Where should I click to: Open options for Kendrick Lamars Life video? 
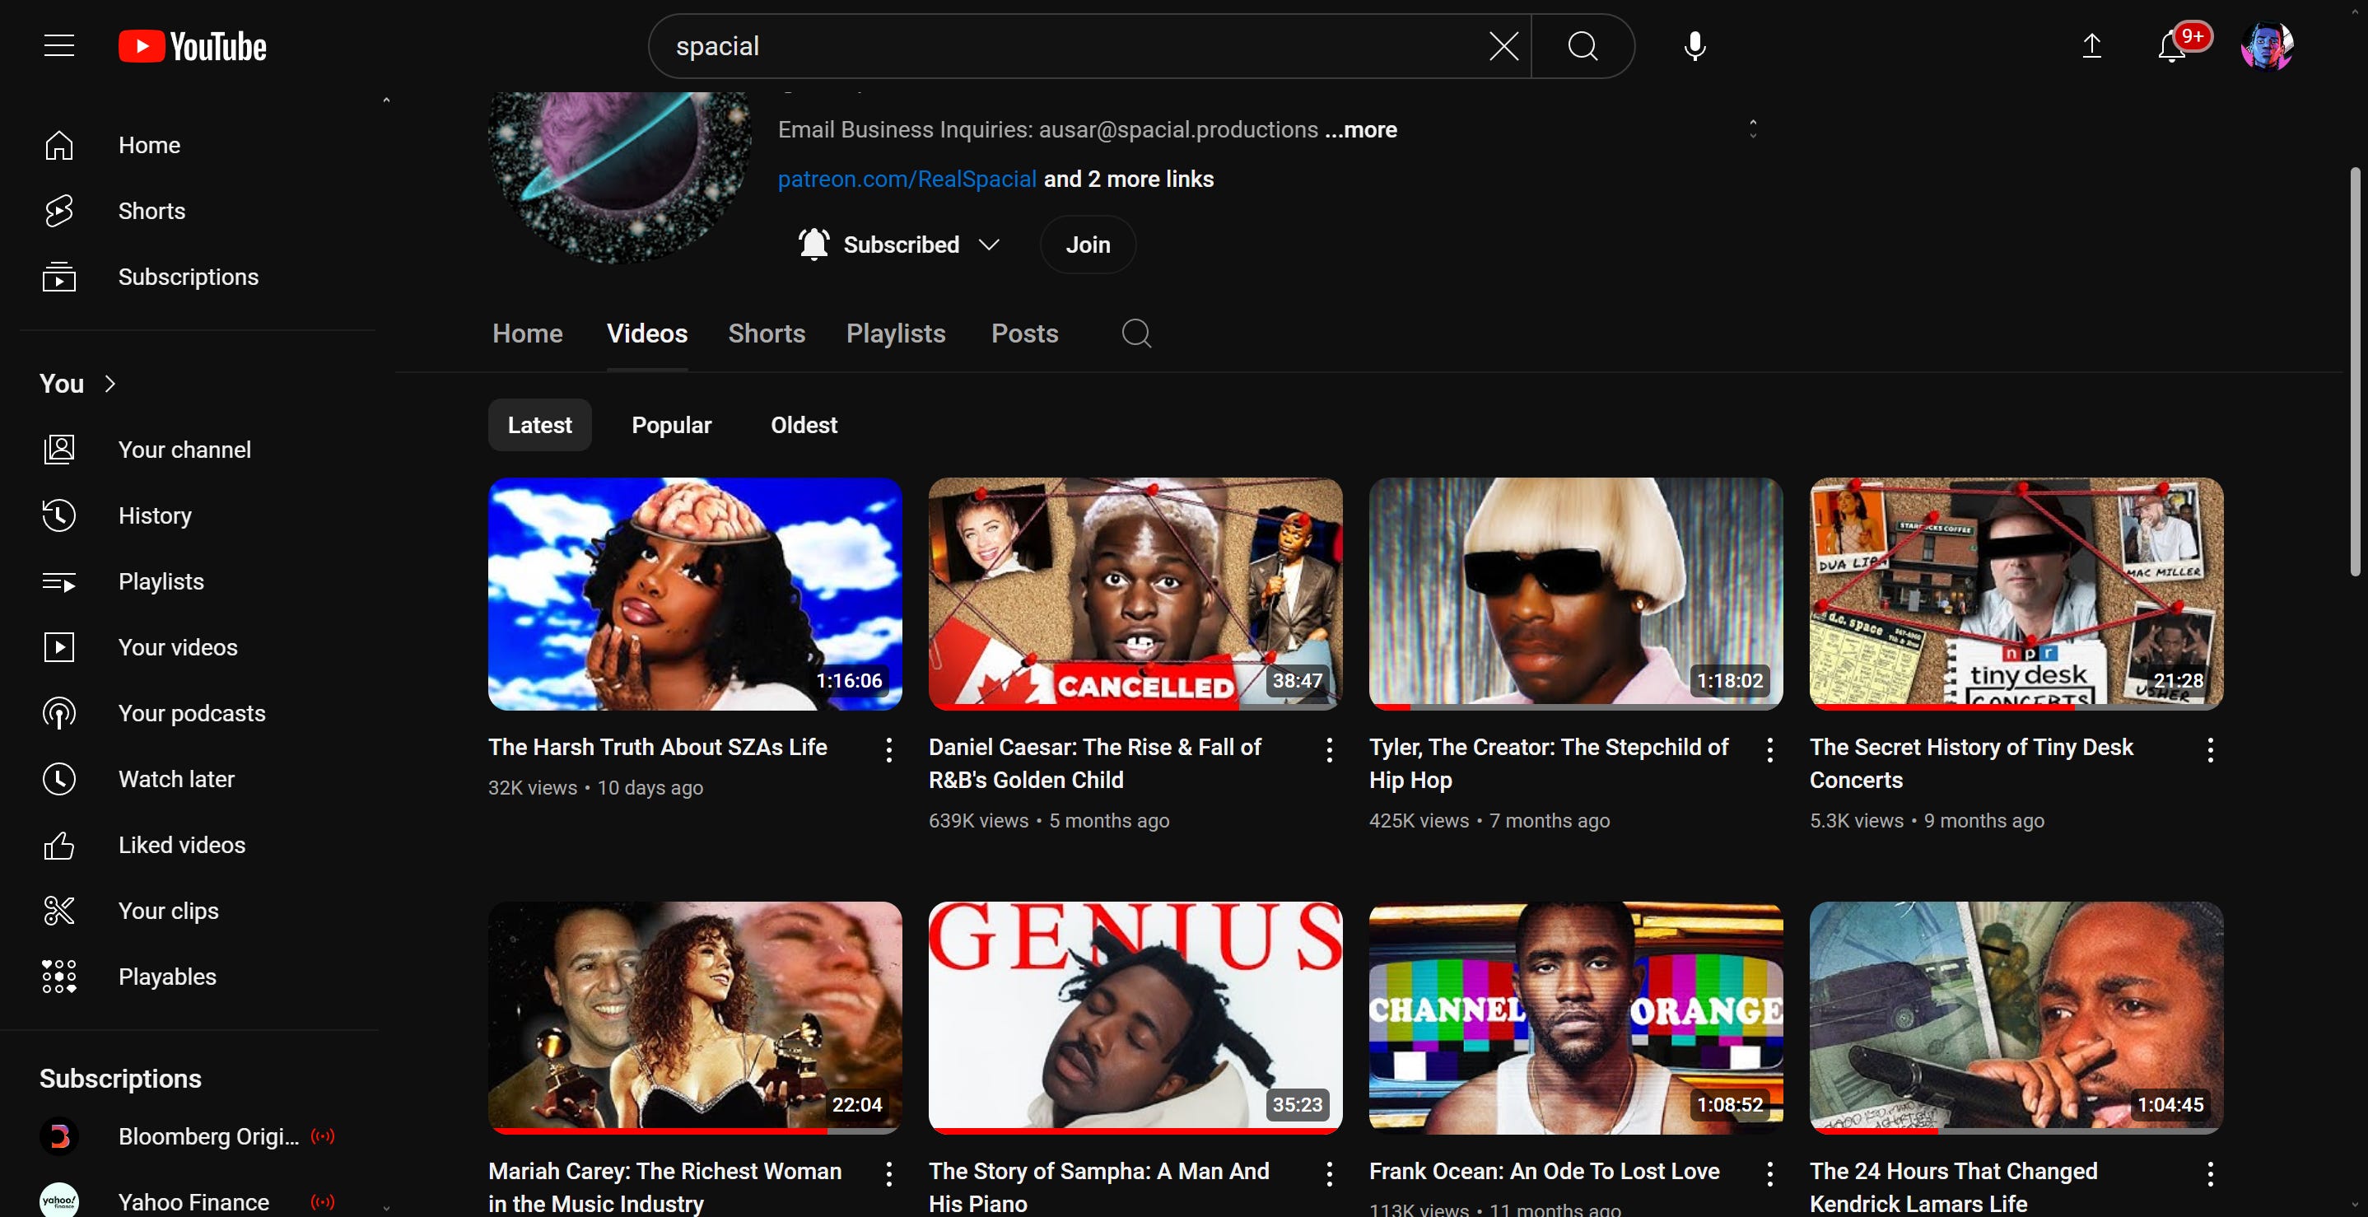coord(2210,1174)
